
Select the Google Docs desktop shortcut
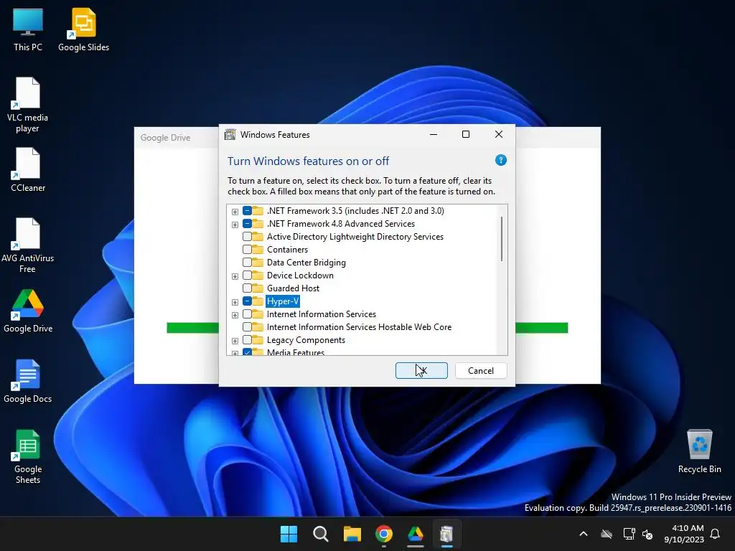(x=28, y=381)
